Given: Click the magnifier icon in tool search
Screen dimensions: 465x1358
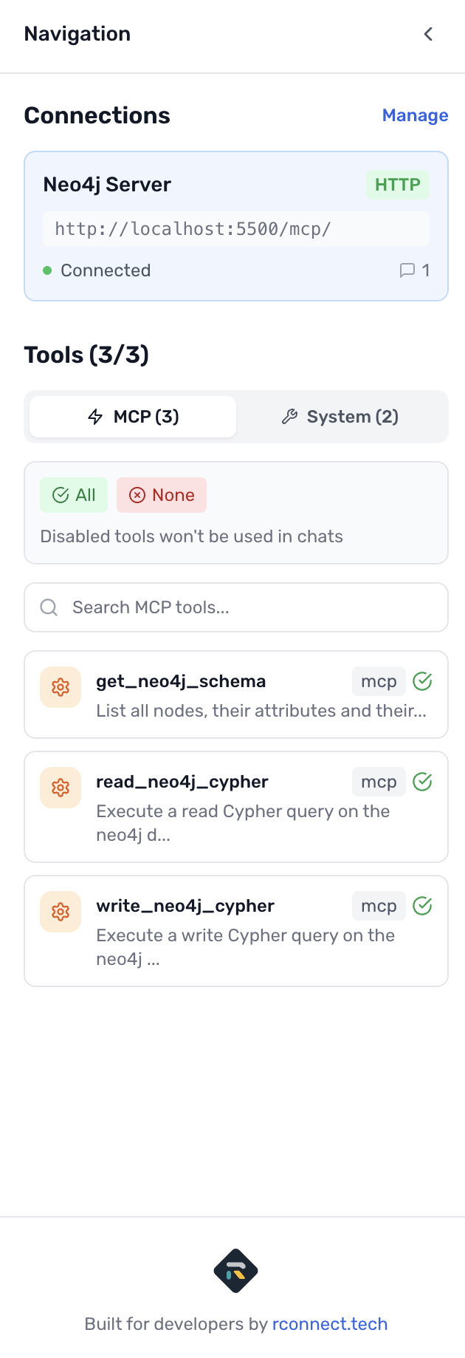Looking at the screenshot, I should coord(49,607).
